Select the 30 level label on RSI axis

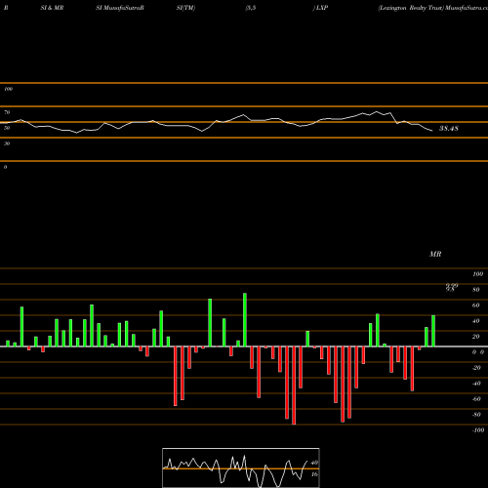point(7,143)
